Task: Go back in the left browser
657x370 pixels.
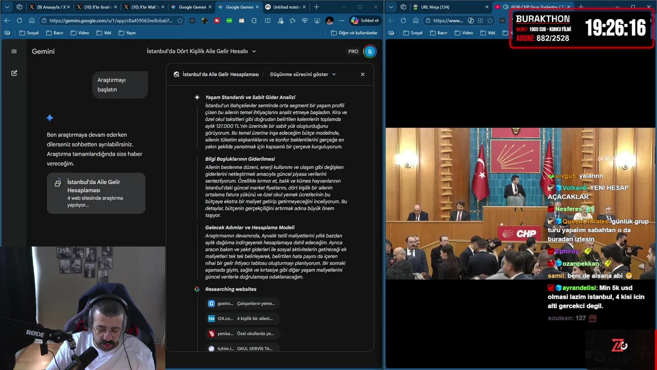Action: (x=7, y=21)
